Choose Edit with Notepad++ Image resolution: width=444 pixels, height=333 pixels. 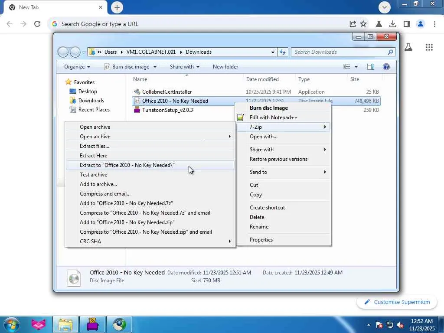coord(284,118)
